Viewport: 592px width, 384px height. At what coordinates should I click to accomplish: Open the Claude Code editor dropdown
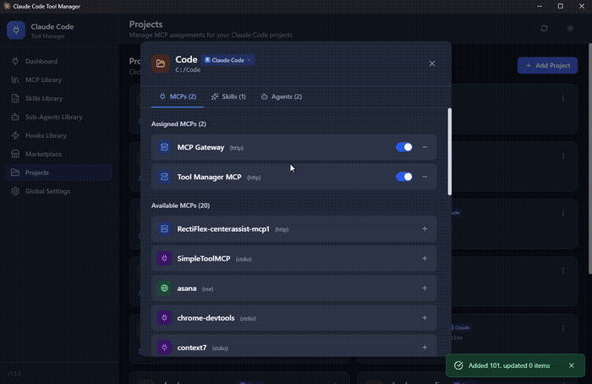coord(228,60)
